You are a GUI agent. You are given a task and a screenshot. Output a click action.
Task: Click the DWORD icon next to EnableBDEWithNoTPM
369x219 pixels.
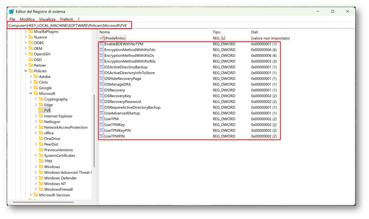(101, 44)
